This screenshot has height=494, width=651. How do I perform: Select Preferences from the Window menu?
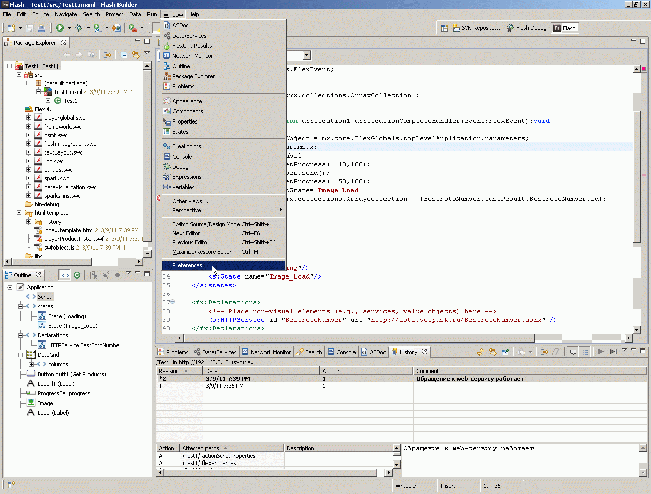(x=187, y=265)
